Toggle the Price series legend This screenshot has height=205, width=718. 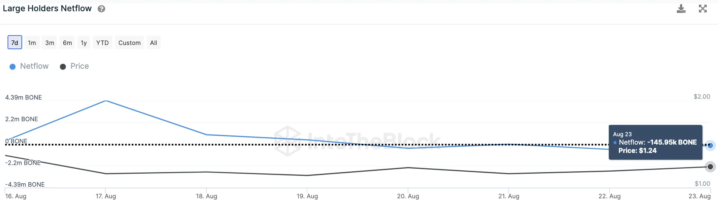click(80, 66)
